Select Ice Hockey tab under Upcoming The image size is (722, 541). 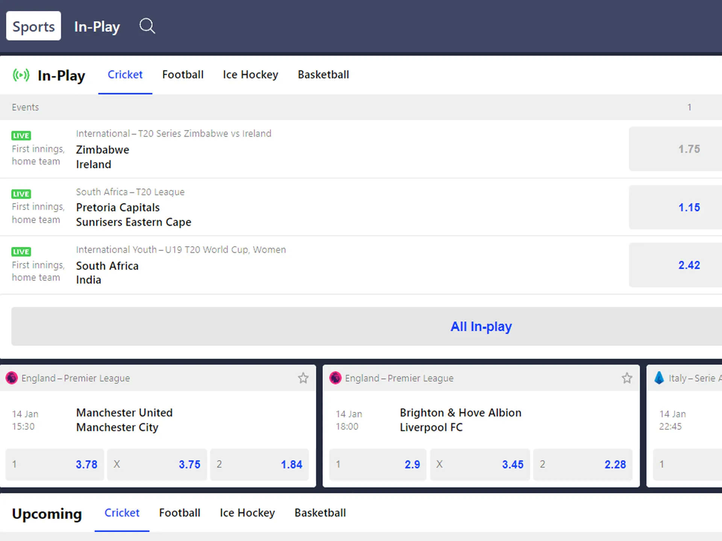247,513
